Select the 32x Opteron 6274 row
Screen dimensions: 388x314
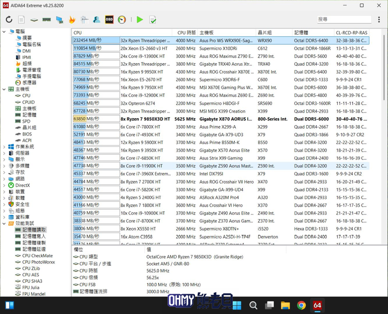point(221,103)
